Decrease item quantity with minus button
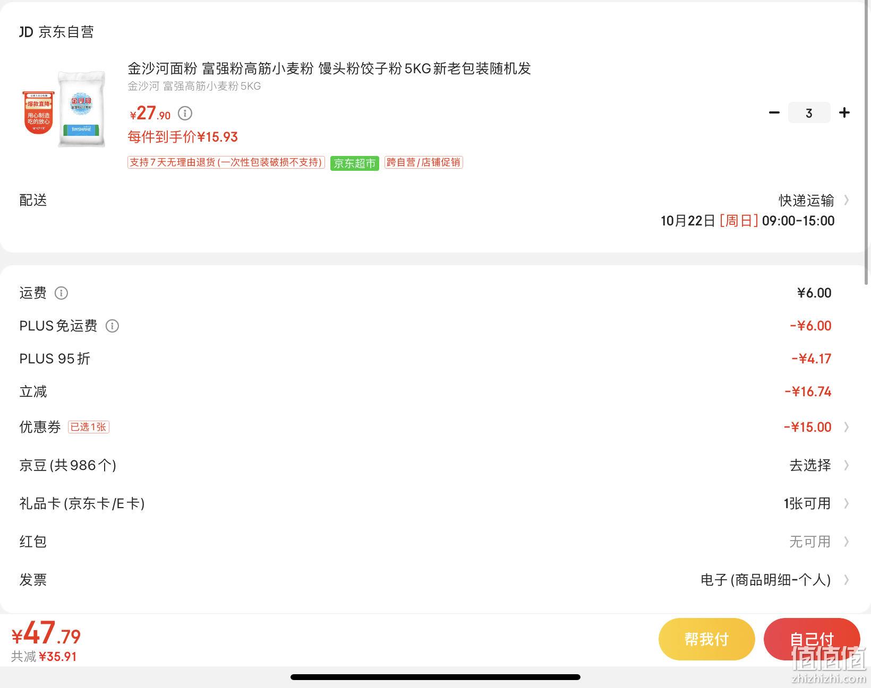 [774, 112]
